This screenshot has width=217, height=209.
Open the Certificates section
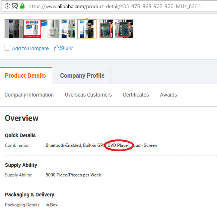[136, 95]
